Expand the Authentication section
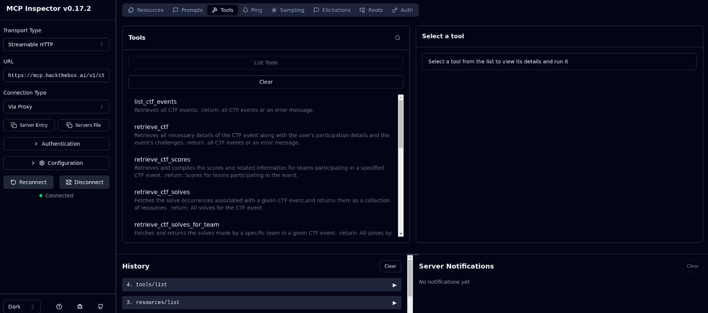This screenshot has width=708, height=313. point(56,144)
